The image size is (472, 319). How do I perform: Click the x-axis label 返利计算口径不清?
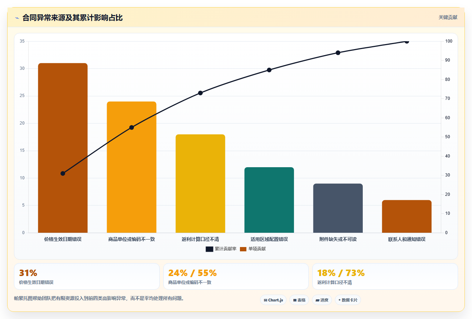[x=200, y=239]
